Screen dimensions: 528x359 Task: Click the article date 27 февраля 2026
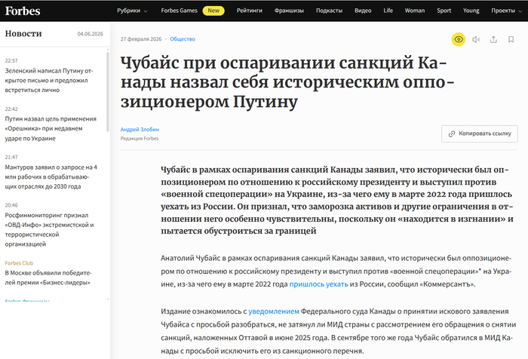pyautogui.click(x=141, y=39)
